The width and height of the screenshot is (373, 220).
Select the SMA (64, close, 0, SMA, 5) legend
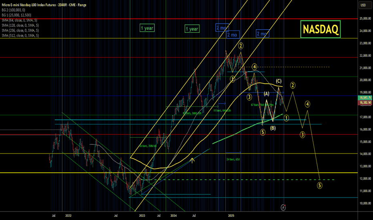pos(19,20)
